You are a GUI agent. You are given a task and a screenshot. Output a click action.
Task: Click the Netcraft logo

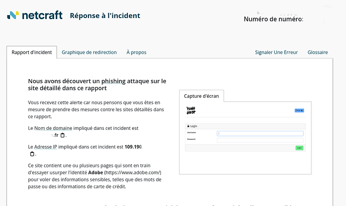click(35, 15)
